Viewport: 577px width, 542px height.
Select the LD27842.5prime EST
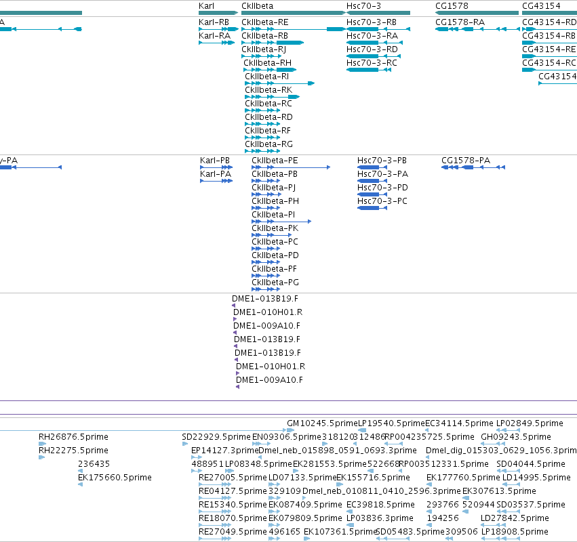(x=515, y=519)
